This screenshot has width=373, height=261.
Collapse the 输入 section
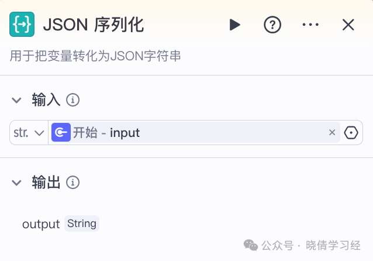(16, 100)
